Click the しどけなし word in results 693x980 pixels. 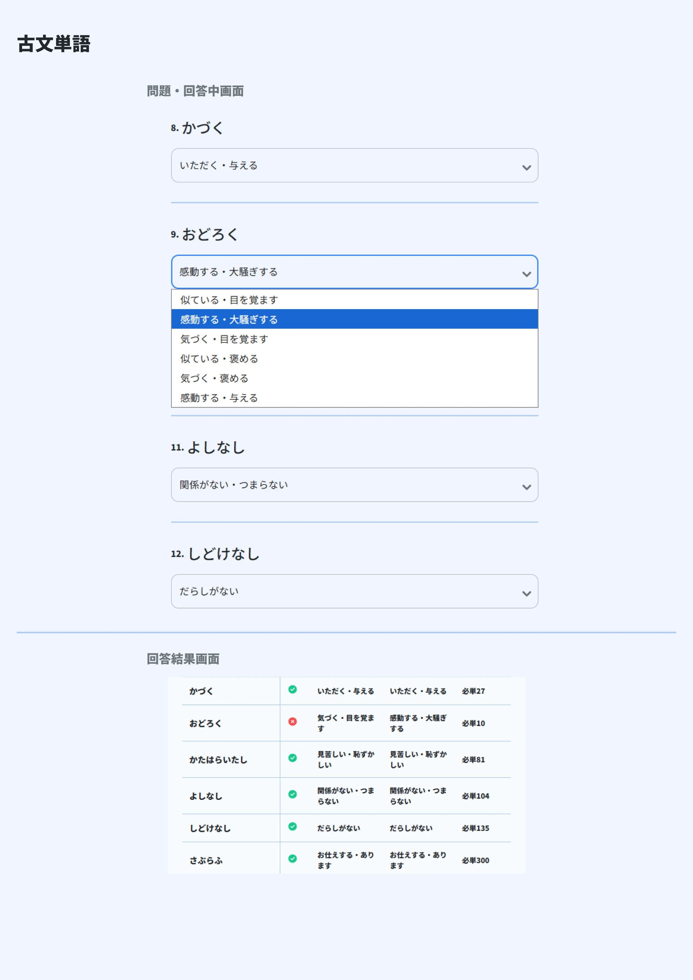coord(210,828)
